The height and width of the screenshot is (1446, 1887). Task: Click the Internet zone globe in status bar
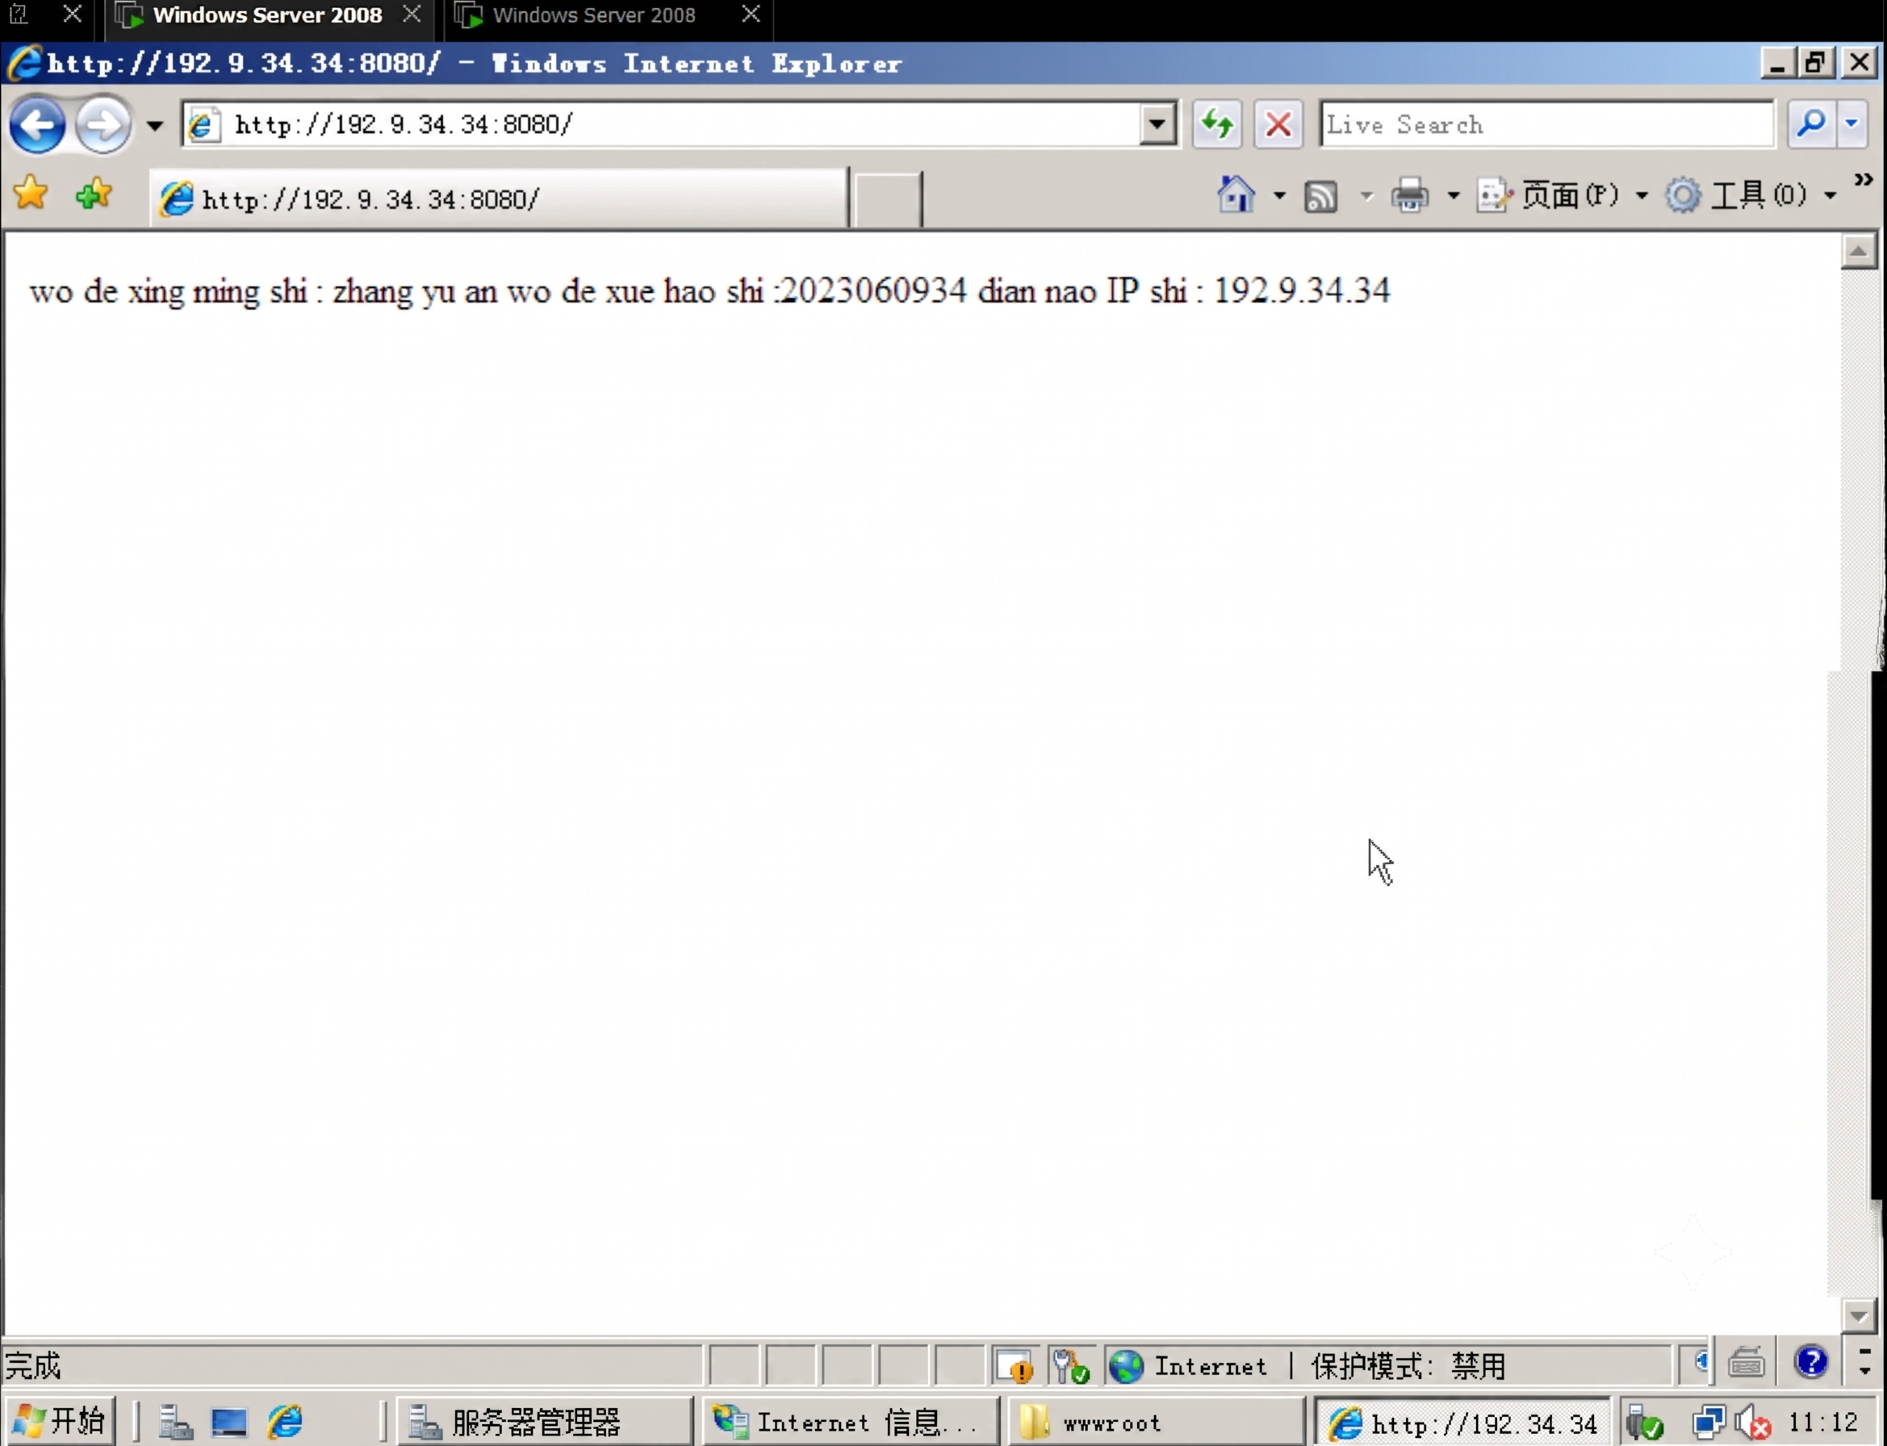[x=1126, y=1365]
